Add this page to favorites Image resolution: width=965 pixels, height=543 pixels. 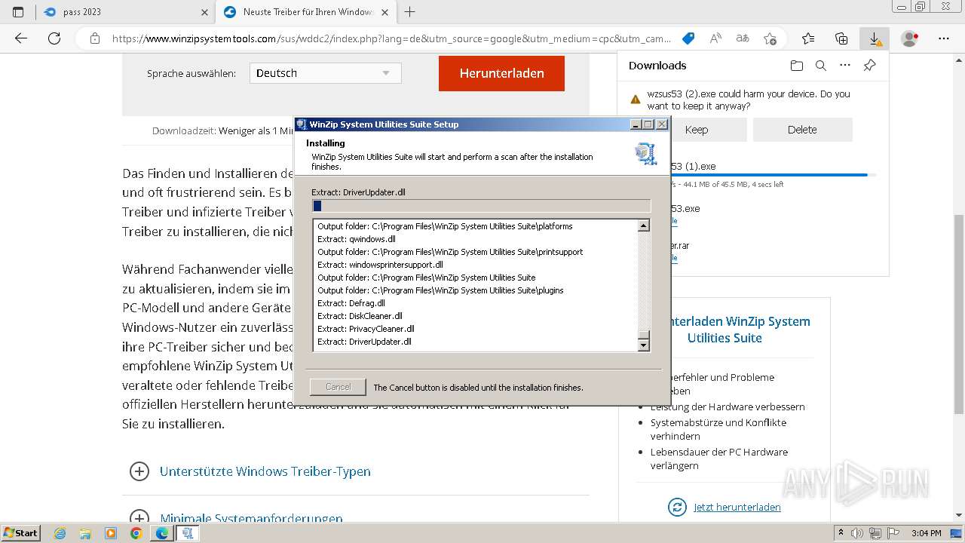tap(770, 38)
